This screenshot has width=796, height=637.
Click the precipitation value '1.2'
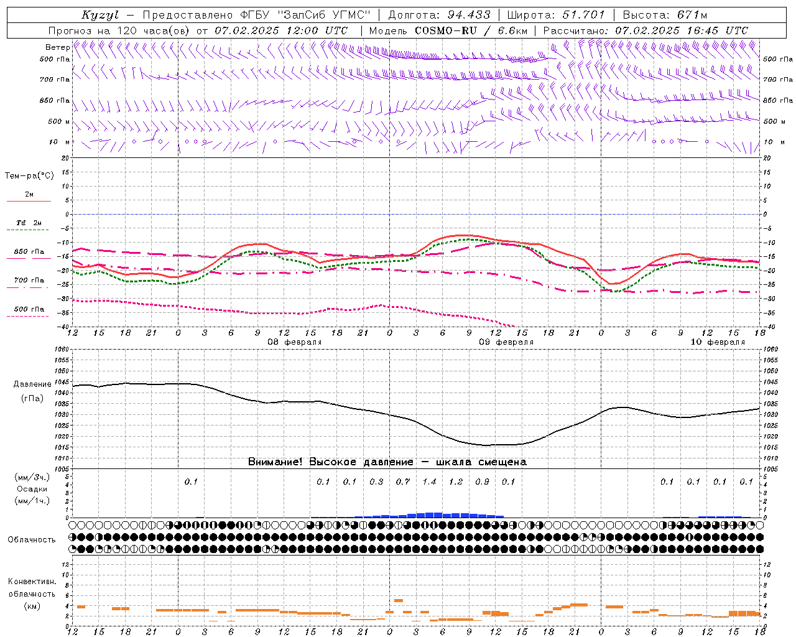456,481
